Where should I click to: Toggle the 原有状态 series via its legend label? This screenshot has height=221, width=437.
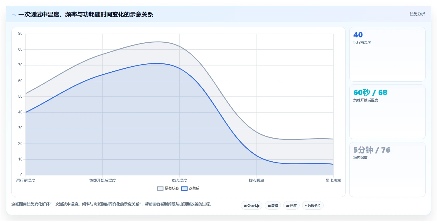pos(172,189)
